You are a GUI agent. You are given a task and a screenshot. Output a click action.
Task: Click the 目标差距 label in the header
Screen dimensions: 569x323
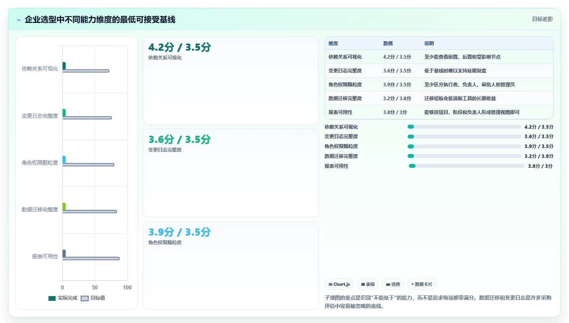coord(542,19)
